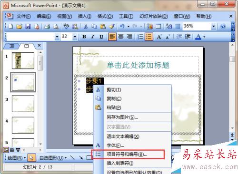The height and width of the screenshot is (174, 238).
Task: Increase the font size
Action: point(159,37)
